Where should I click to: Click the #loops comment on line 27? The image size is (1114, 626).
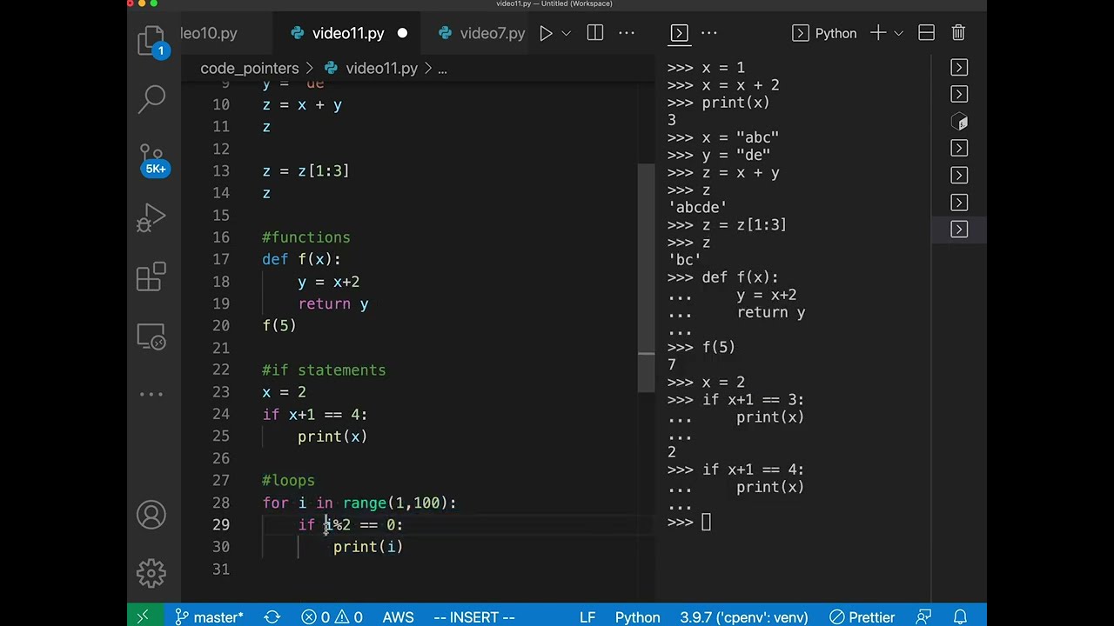click(x=288, y=481)
